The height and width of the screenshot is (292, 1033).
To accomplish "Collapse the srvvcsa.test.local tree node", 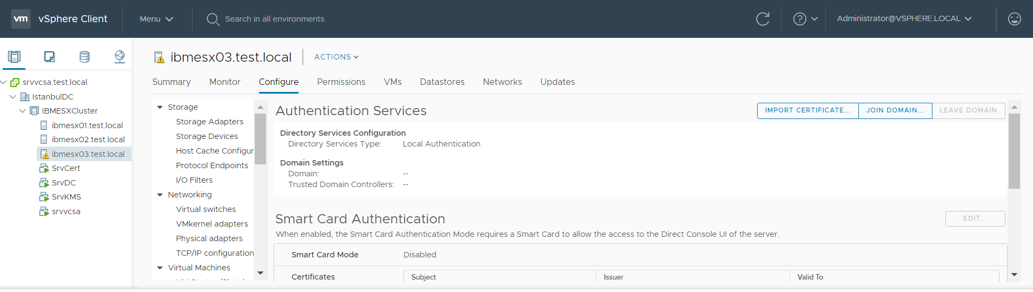I will [3, 82].
